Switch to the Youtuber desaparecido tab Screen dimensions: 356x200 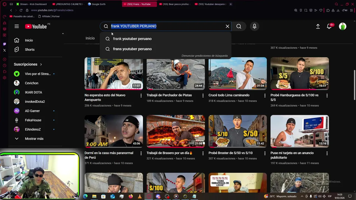[x=211, y=4]
